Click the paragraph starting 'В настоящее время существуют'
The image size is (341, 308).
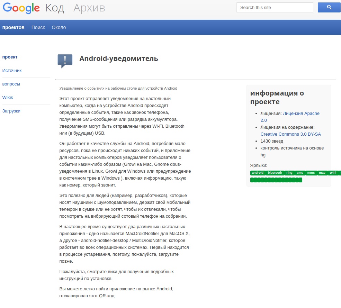pyautogui.click(x=124, y=244)
